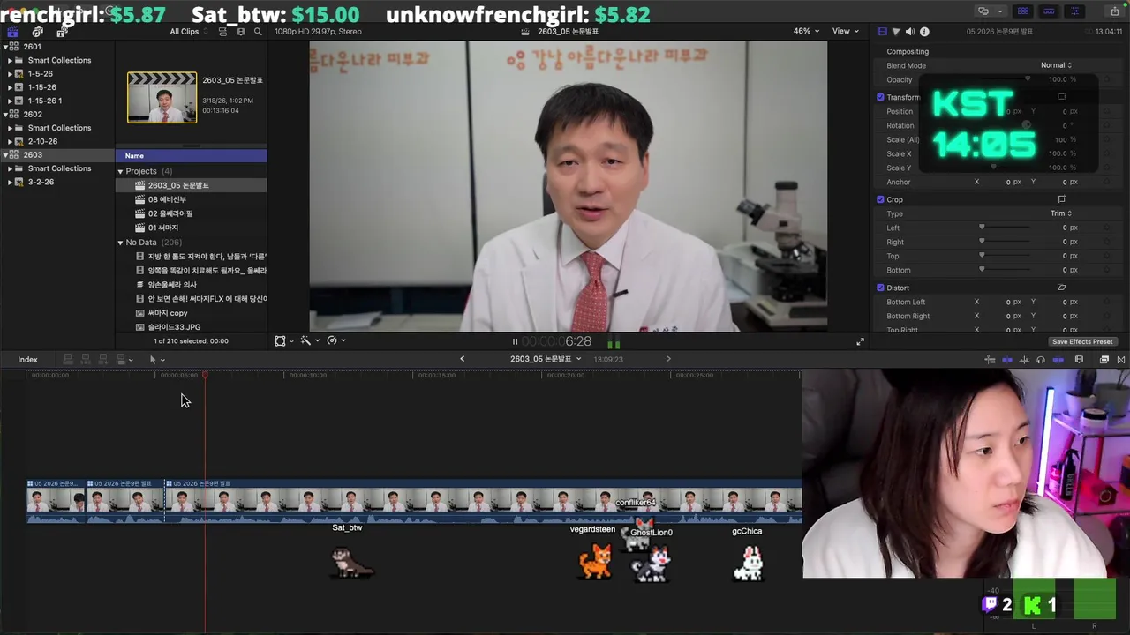Open the Photos and Audio sidebar
This screenshot has height=635, width=1130.
tap(37, 32)
